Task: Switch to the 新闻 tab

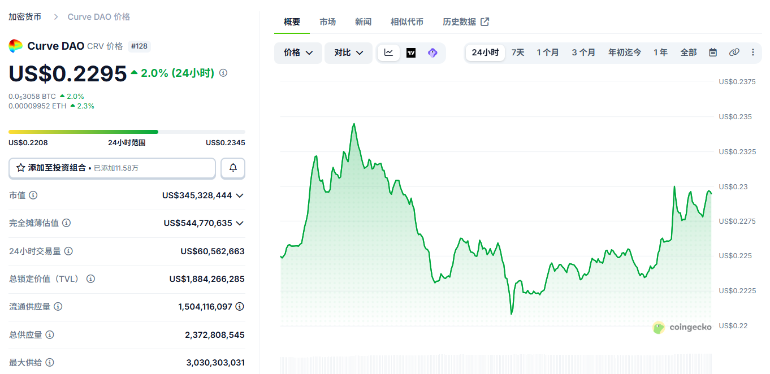Action: click(x=364, y=21)
